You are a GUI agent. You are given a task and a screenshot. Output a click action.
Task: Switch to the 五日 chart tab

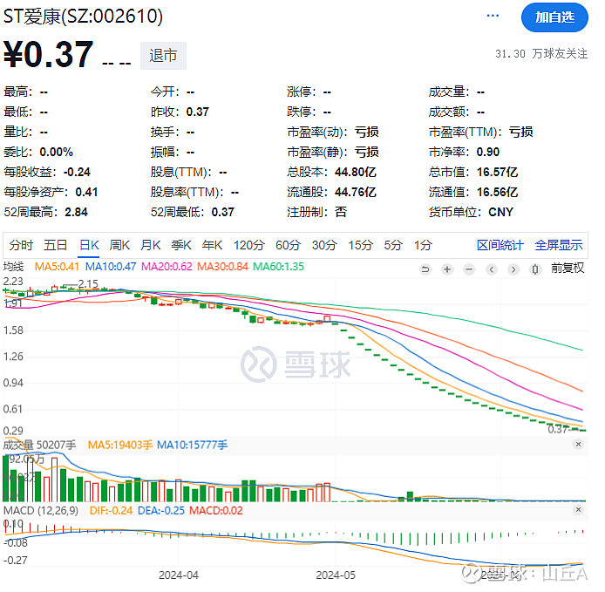click(55, 245)
